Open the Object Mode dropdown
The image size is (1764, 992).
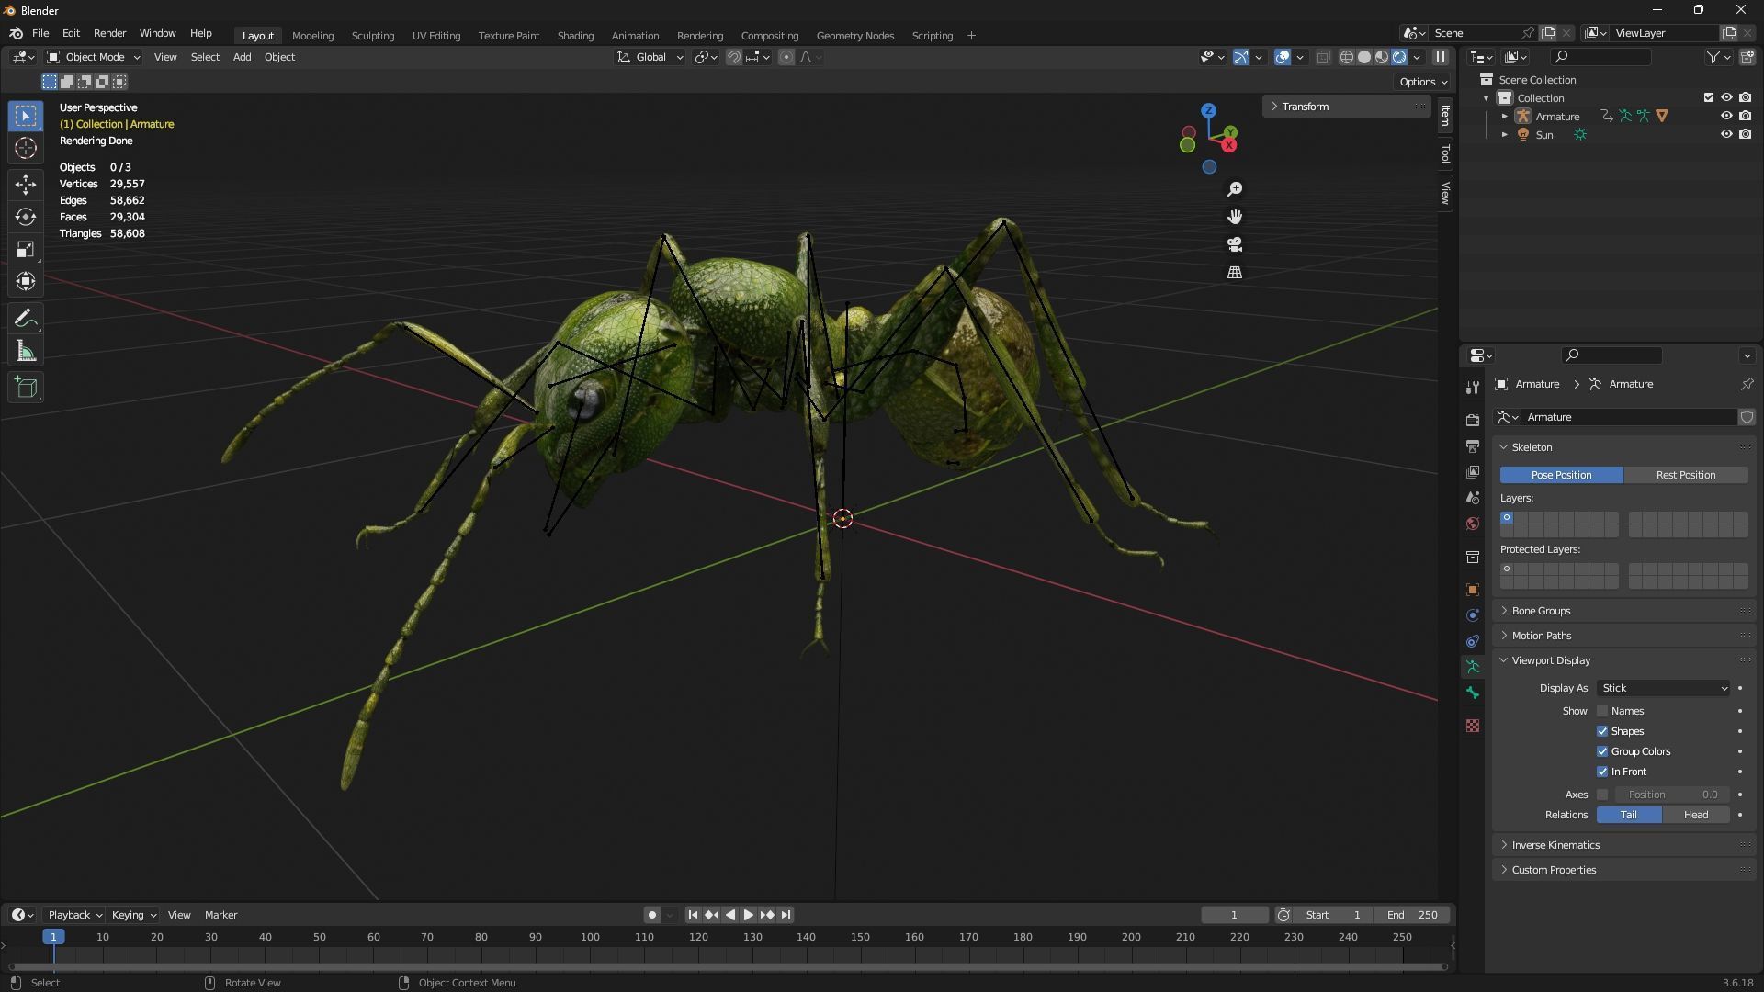point(94,57)
